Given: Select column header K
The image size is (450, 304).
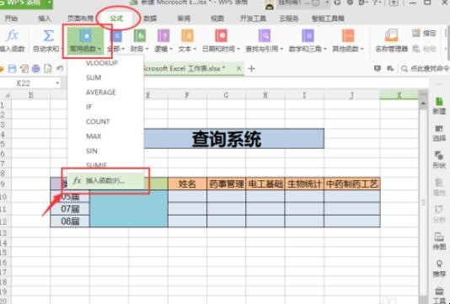Looking at the screenshot, I should coord(399,95).
